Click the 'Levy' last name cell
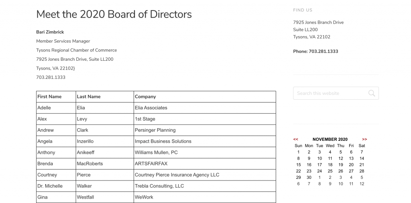This screenshot has width=411, height=203. click(105, 119)
